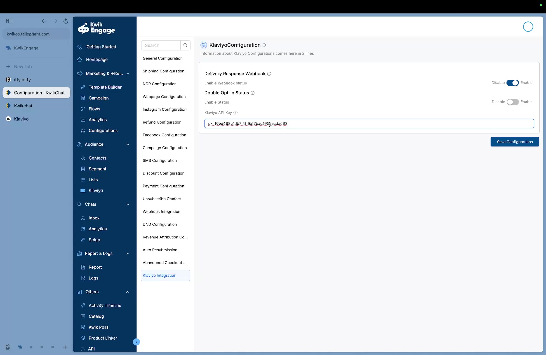Toggle the browser sidebar panel icon
Viewport: 546px width, 355px height.
pos(9,21)
